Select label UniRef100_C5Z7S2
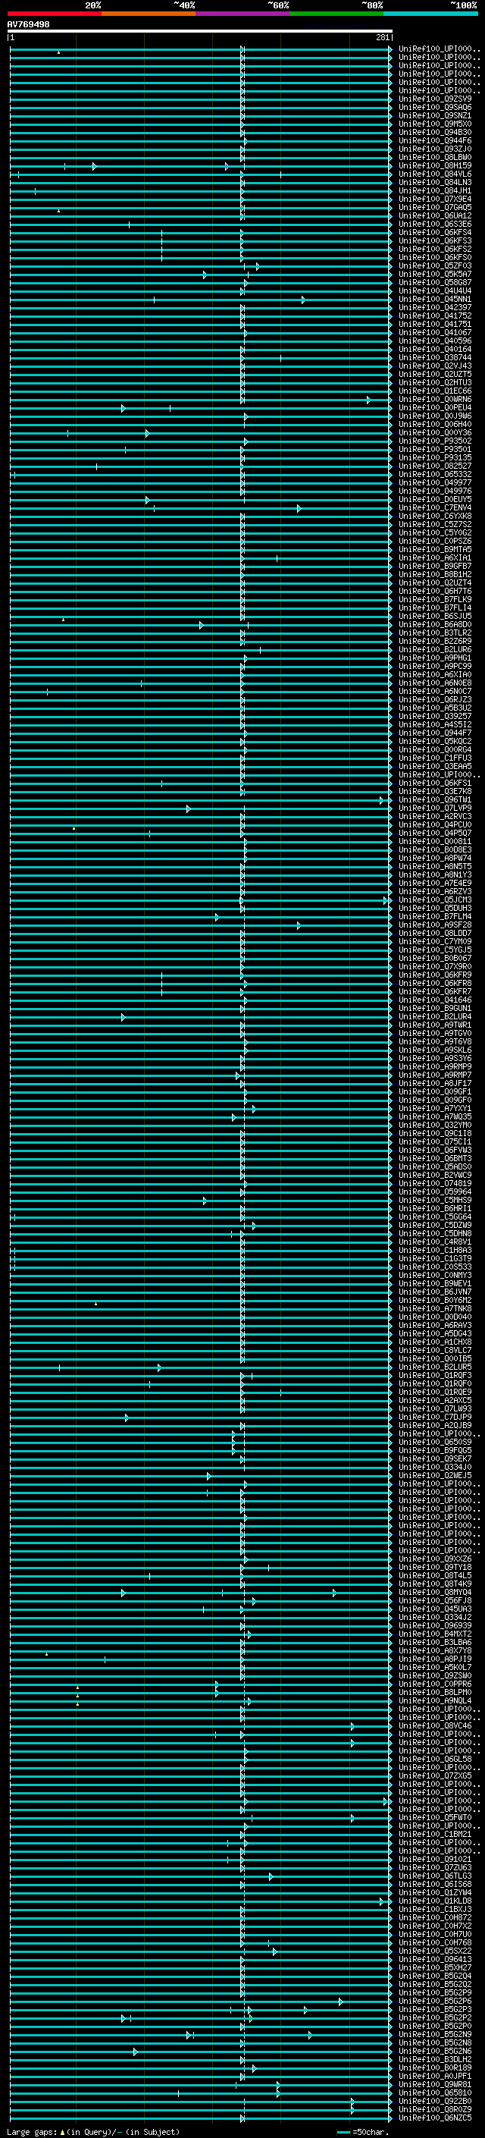The height and width of the screenshot is (2138, 485). (x=435, y=525)
